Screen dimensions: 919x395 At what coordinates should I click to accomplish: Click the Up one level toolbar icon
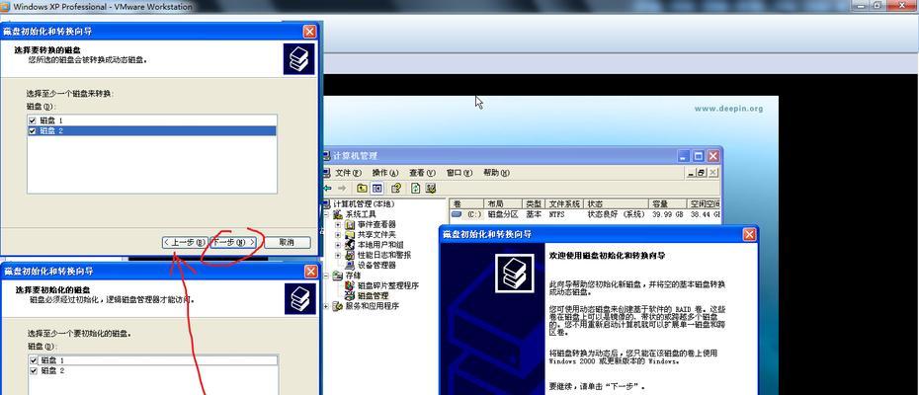pos(363,189)
